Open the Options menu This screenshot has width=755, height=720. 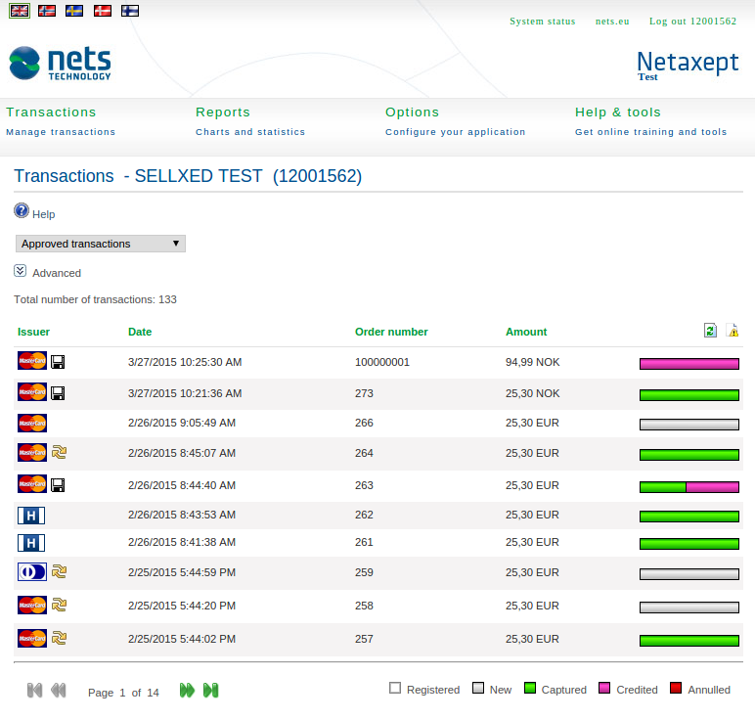pos(412,112)
